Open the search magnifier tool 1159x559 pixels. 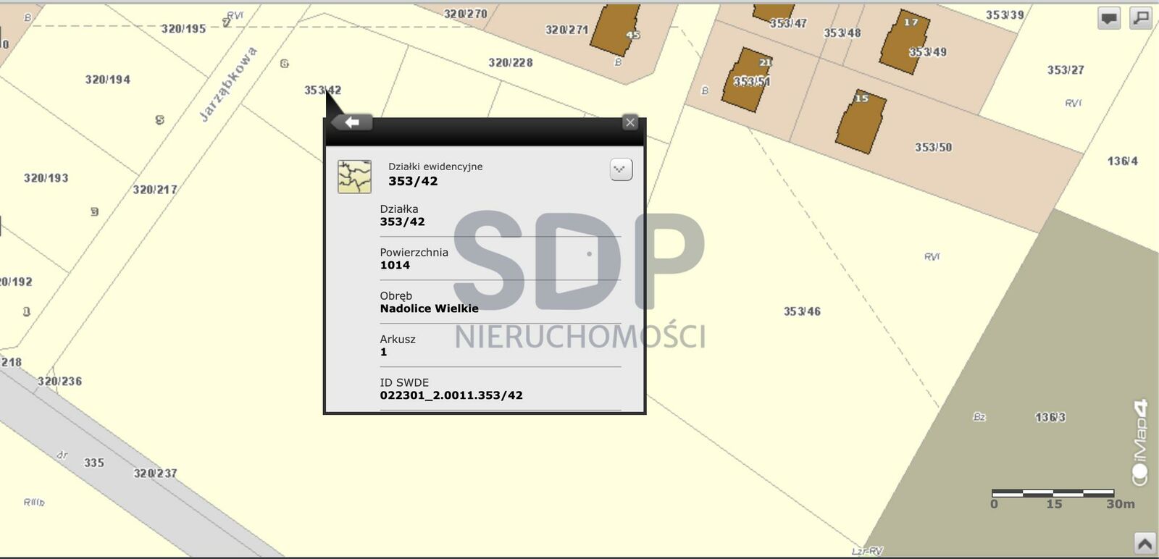pyautogui.click(x=1141, y=18)
